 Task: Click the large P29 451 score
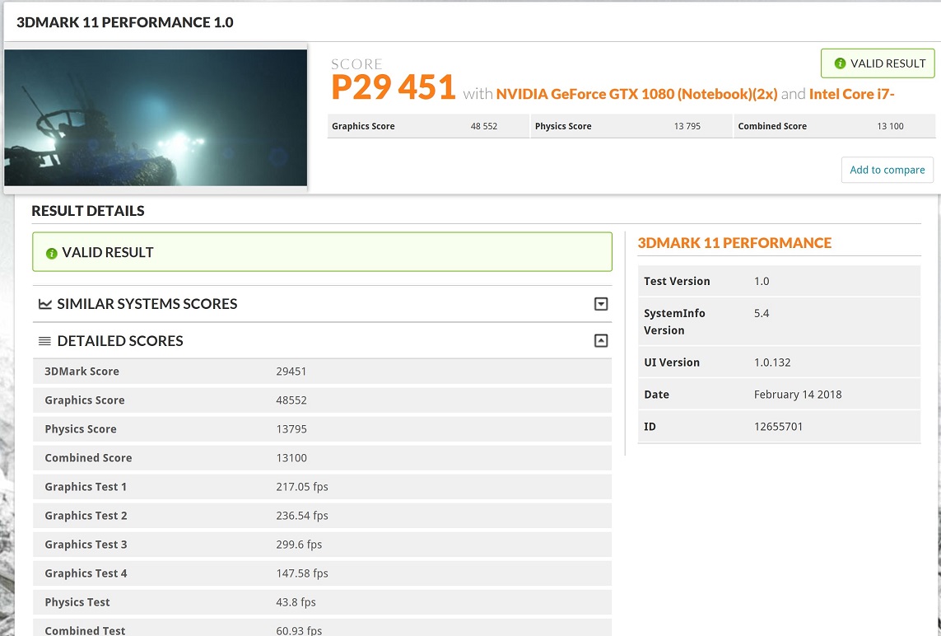click(394, 87)
